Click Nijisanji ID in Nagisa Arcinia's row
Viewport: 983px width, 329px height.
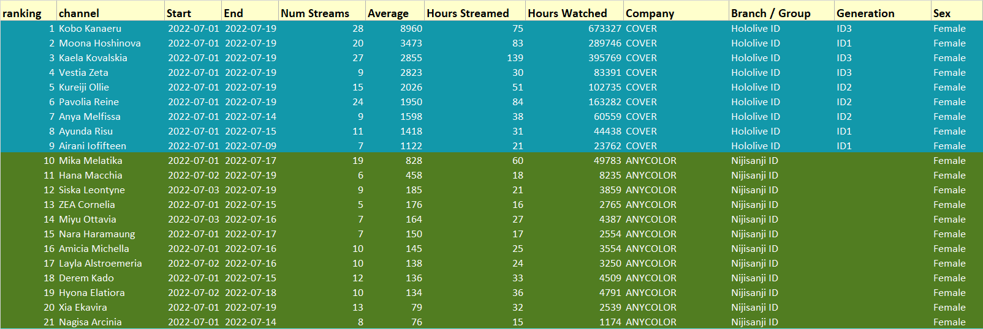tap(754, 322)
